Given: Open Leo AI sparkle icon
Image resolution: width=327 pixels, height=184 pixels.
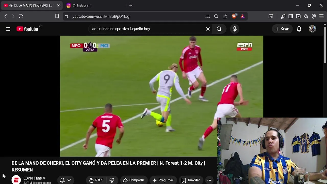Looking at the screenshot, I should (x=306, y=16).
